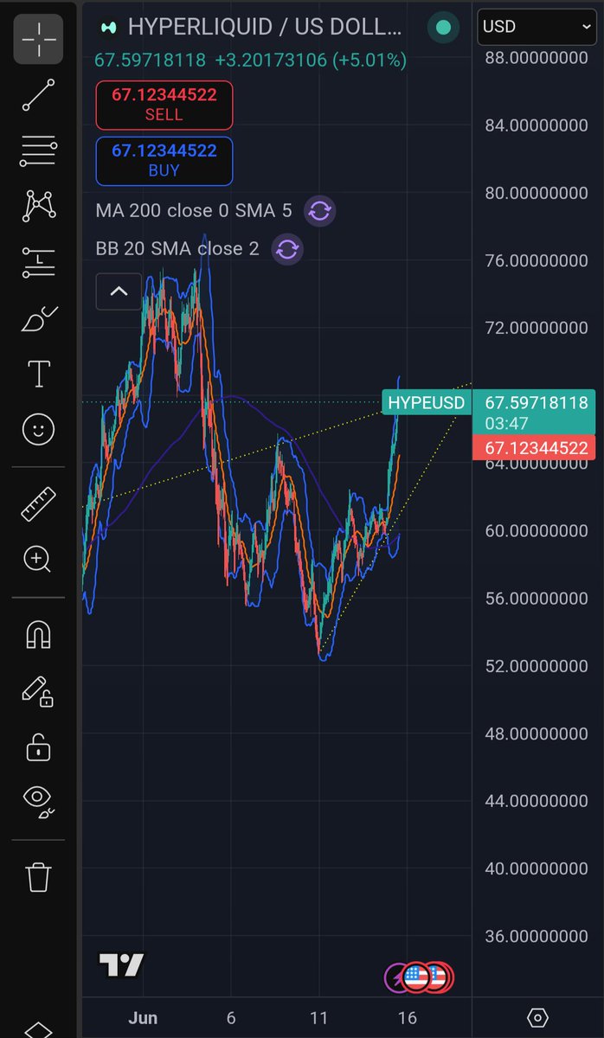Click the 16 date on time axis

(x=407, y=1017)
